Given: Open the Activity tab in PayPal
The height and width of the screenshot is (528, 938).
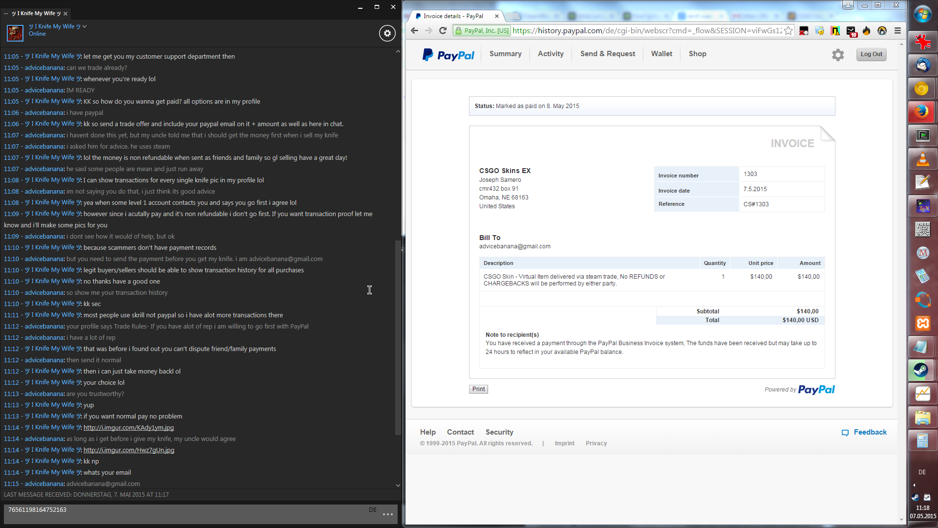Looking at the screenshot, I should point(551,54).
